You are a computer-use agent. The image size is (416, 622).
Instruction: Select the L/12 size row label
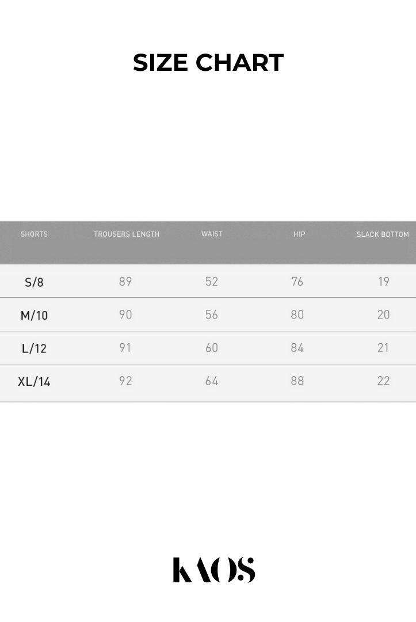point(34,348)
